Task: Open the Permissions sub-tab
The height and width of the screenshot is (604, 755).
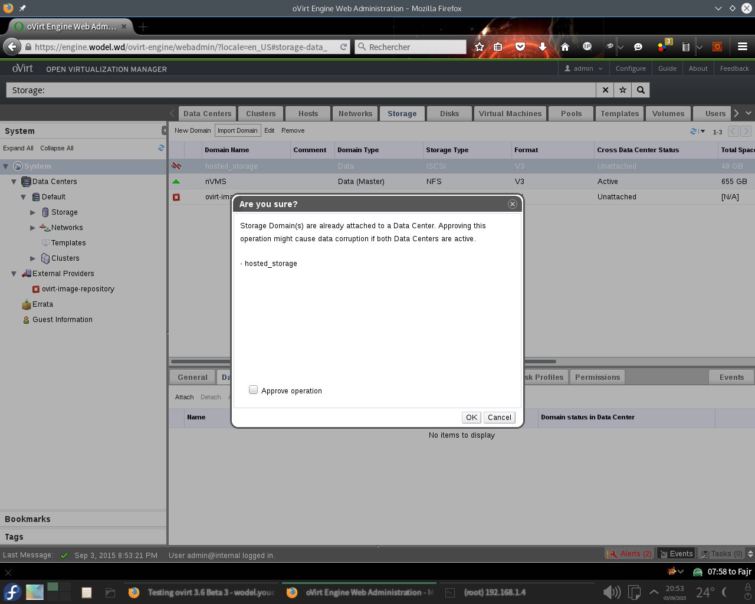Action: (x=597, y=377)
